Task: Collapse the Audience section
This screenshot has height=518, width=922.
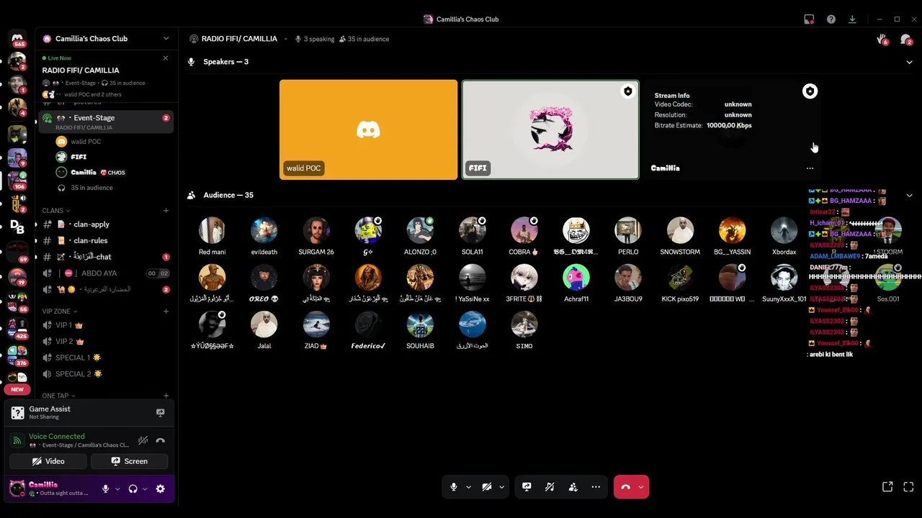Action: point(909,195)
